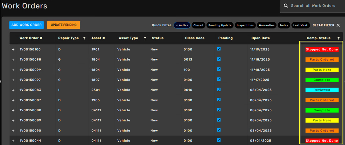
Task: Click the red Stopped Not Done status for 1V00150100
Action: pyautogui.click(x=322, y=49)
